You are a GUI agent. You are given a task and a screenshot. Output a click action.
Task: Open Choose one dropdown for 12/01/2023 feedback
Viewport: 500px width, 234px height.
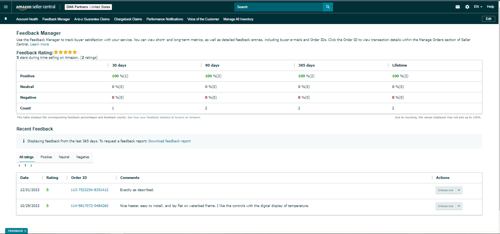click(x=449, y=190)
